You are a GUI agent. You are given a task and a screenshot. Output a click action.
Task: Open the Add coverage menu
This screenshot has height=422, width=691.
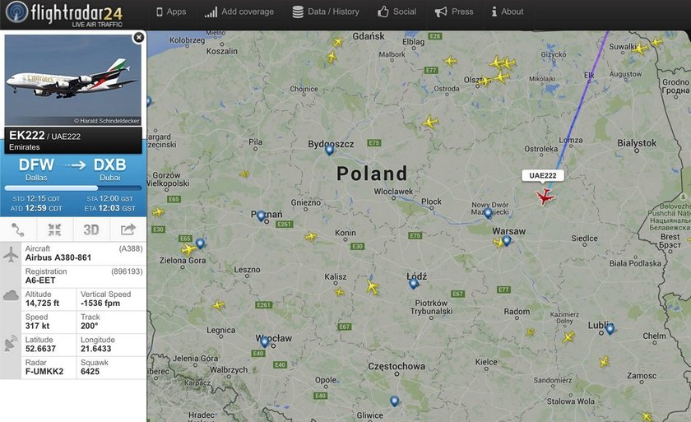pyautogui.click(x=239, y=12)
